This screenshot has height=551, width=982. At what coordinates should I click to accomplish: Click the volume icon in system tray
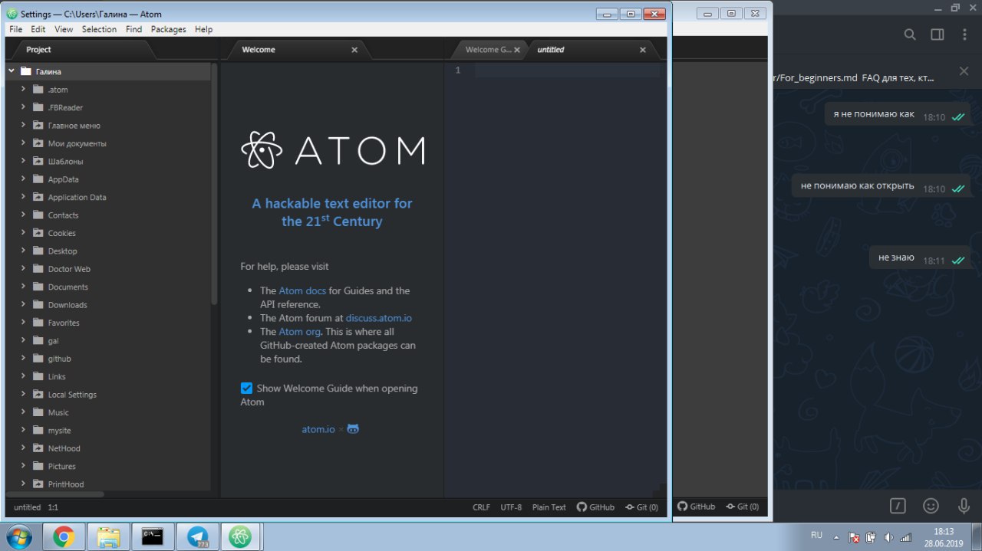888,537
